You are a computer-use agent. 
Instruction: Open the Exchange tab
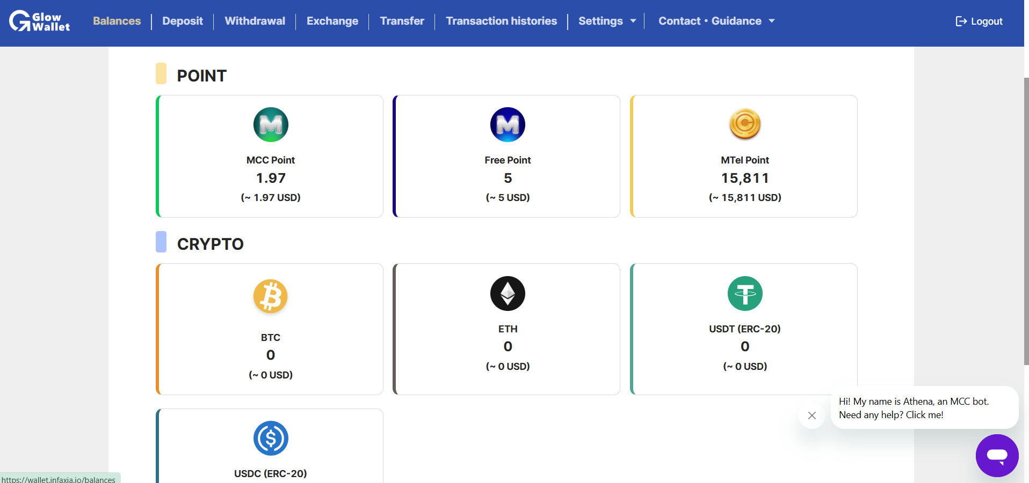pyautogui.click(x=332, y=21)
